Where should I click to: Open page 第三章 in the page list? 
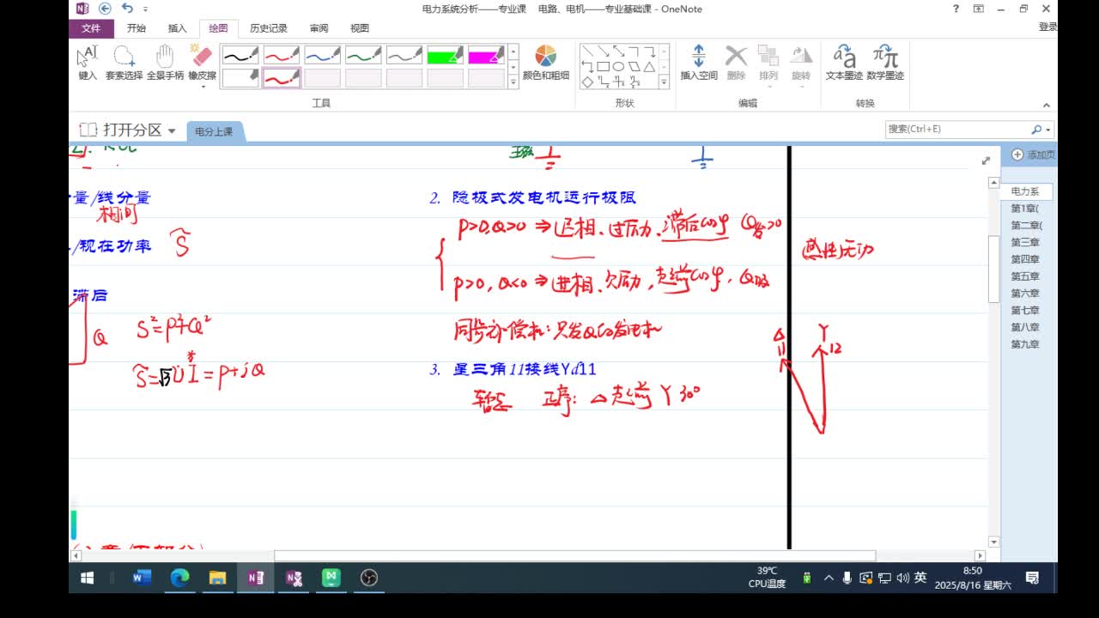click(x=1025, y=242)
